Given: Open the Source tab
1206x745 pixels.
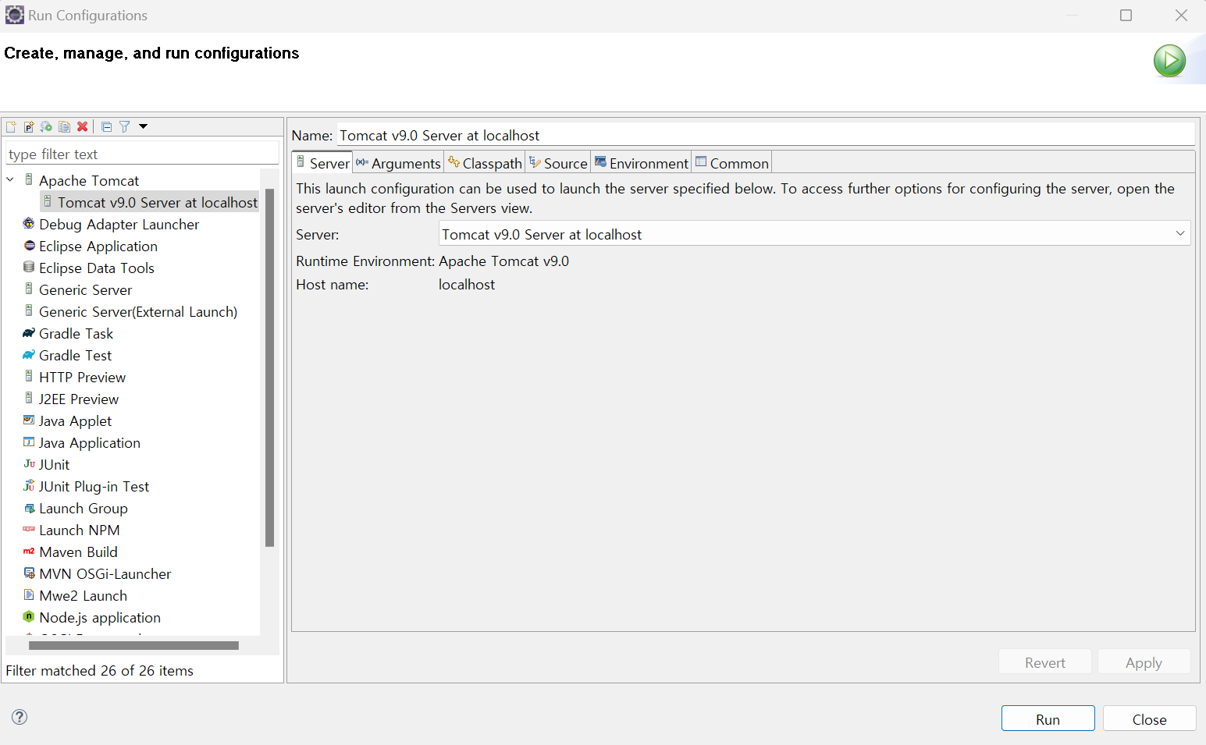Looking at the screenshot, I should coord(558,163).
